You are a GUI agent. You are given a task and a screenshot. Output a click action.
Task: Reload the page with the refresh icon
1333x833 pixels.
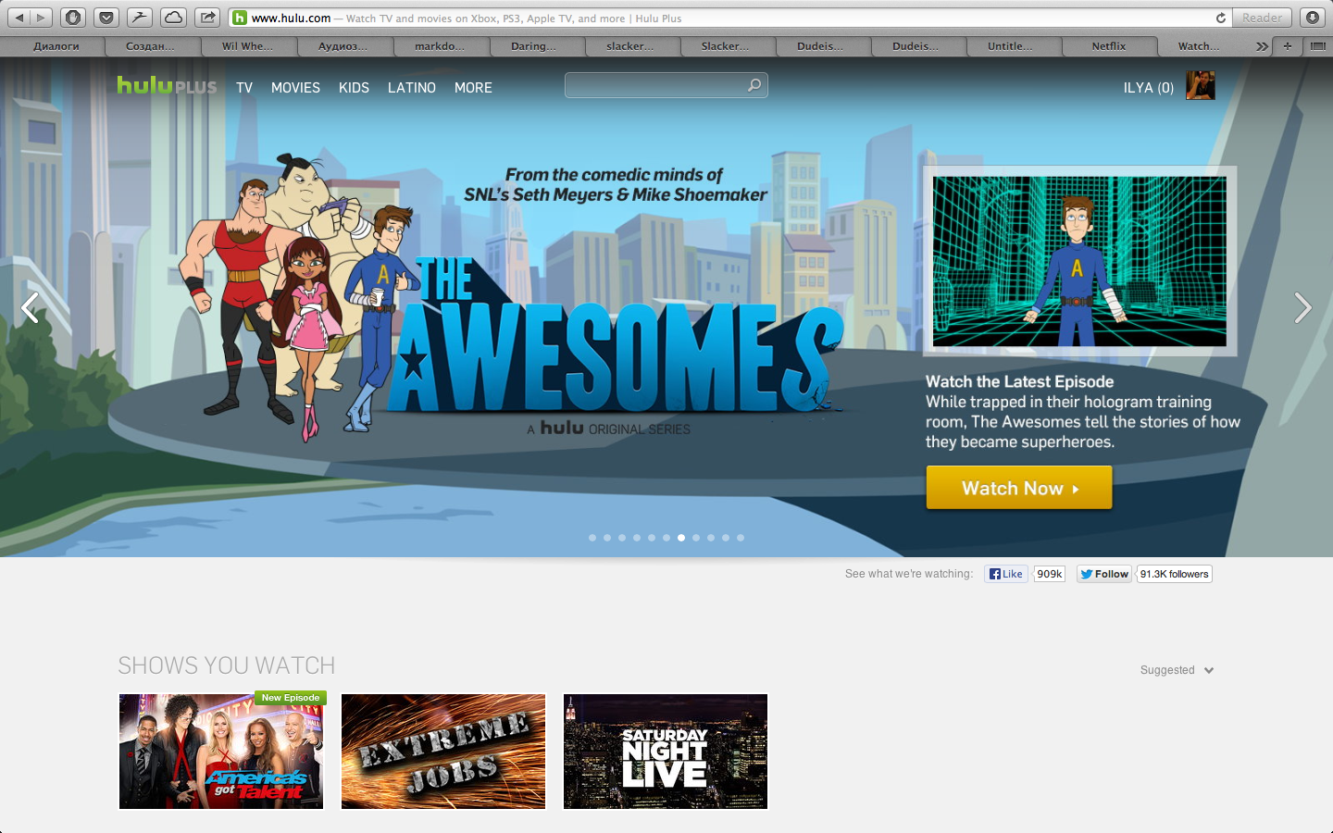click(x=1221, y=18)
